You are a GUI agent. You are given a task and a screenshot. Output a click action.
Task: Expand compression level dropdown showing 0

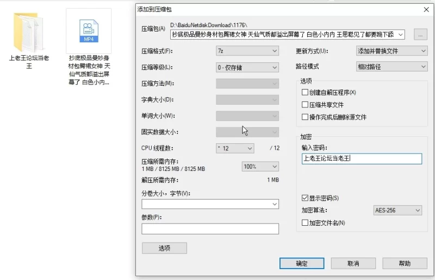[247, 67]
